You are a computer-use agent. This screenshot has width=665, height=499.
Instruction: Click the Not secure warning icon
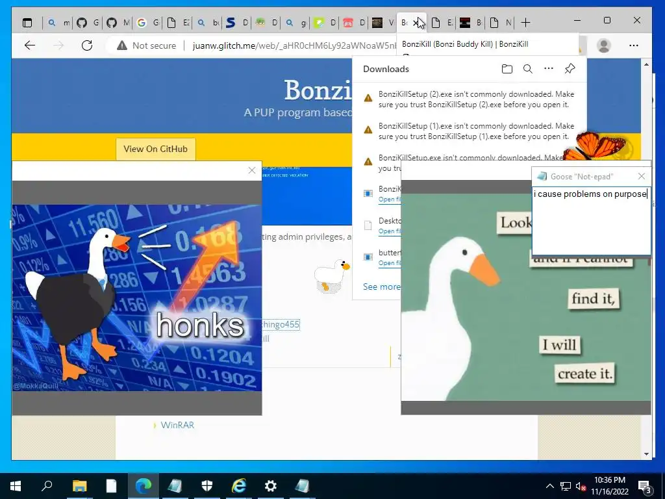point(122,45)
